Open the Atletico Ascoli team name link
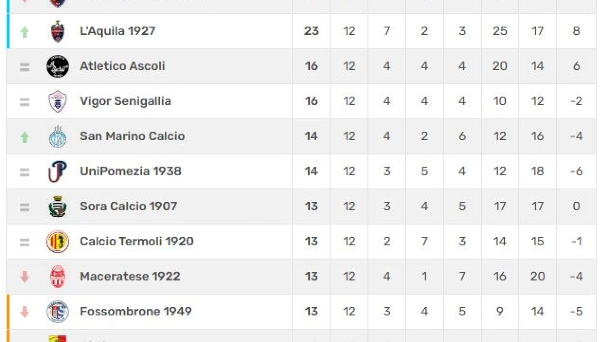The width and height of the screenshot is (608, 342). 122,66
